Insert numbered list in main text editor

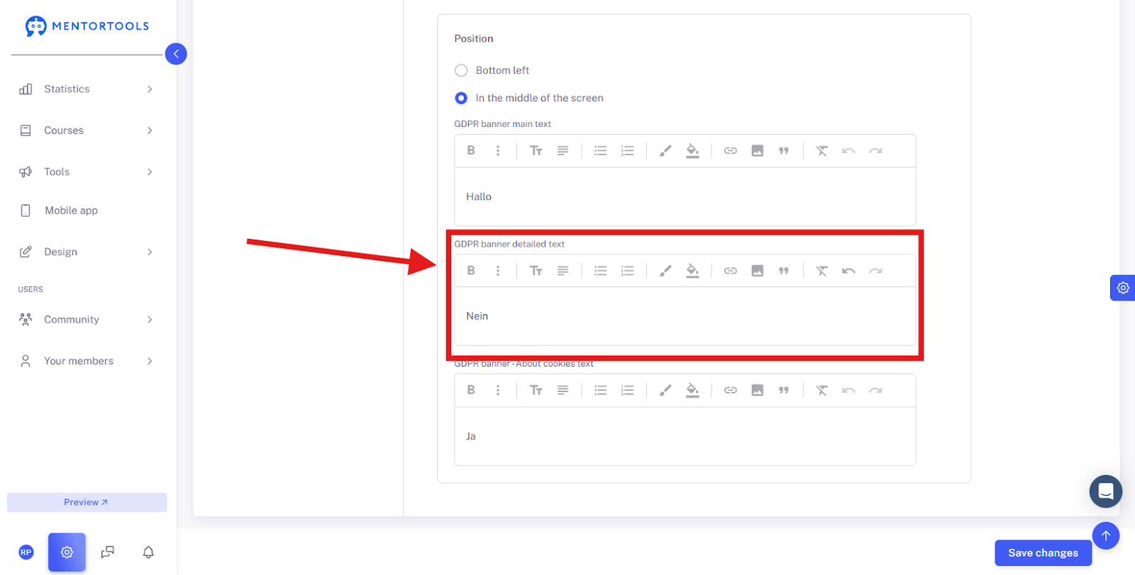point(627,150)
